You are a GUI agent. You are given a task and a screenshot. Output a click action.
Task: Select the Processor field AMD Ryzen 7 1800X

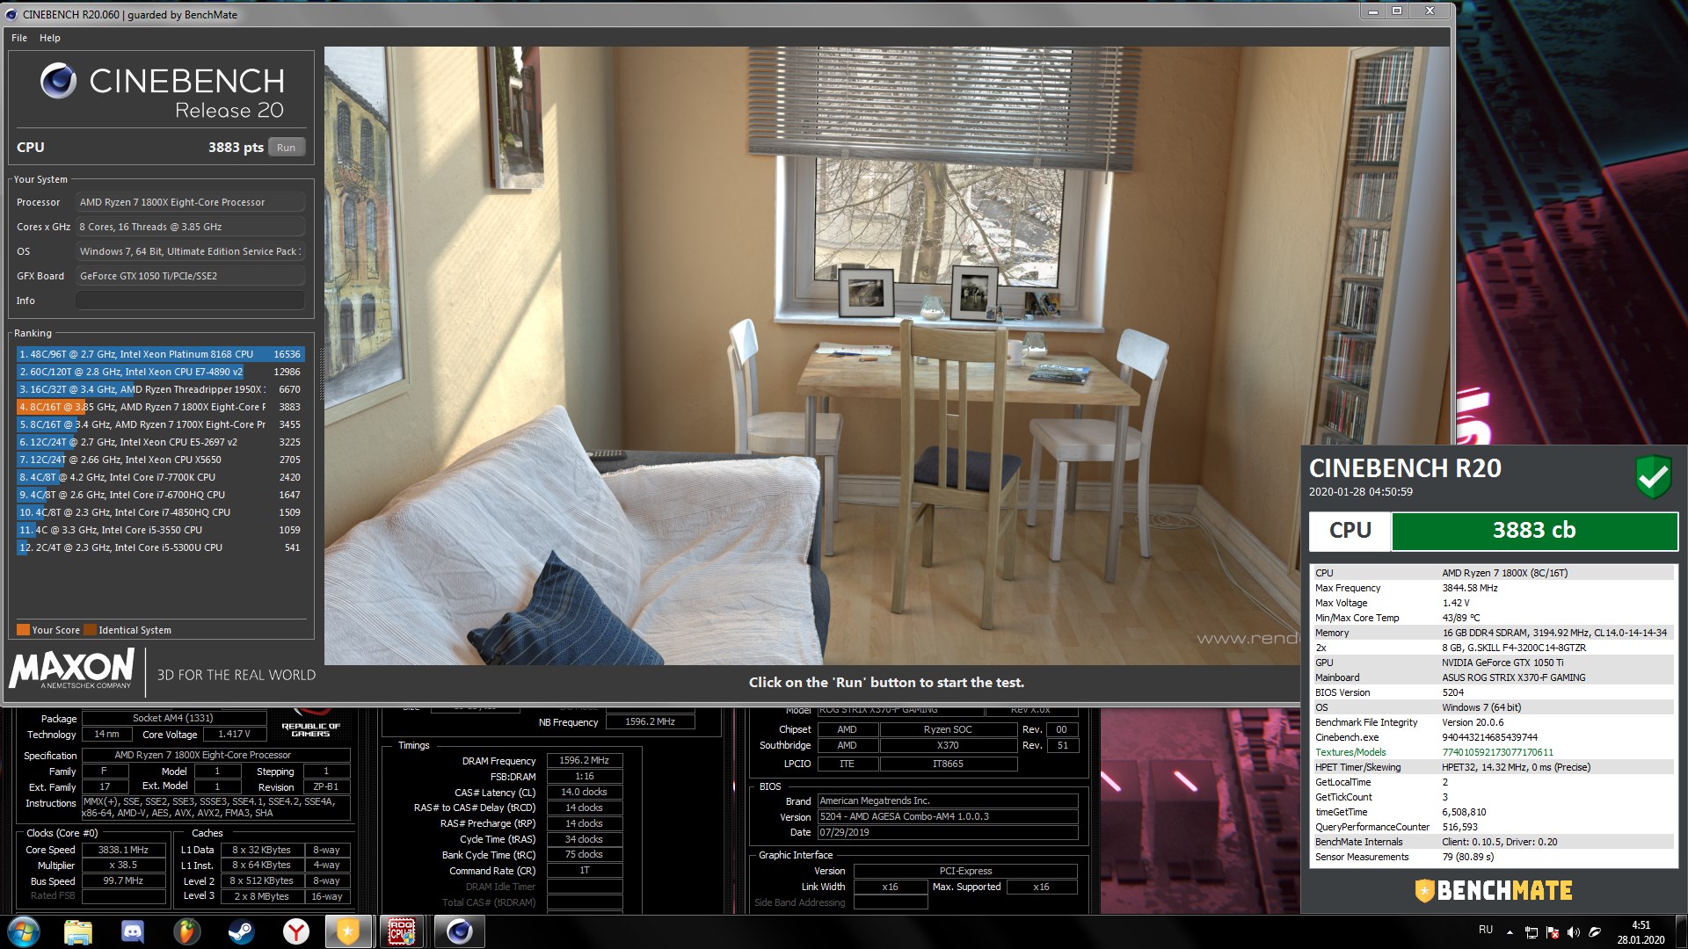tap(190, 202)
